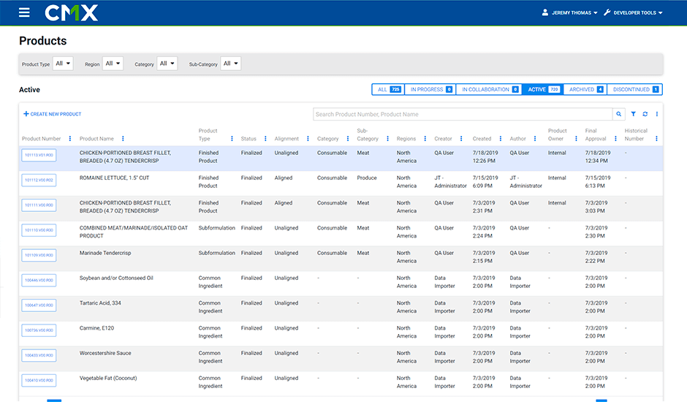This screenshot has height=402, width=687.
Task: Open the hamburger navigation menu
Action: 24,12
